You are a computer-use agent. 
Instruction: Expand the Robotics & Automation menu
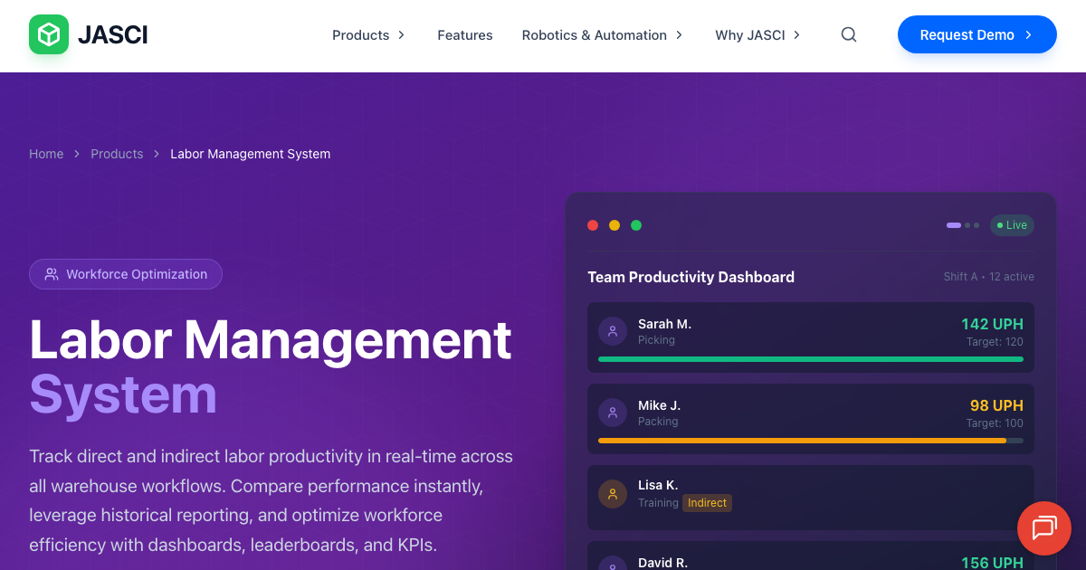click(x=602, y=35)
